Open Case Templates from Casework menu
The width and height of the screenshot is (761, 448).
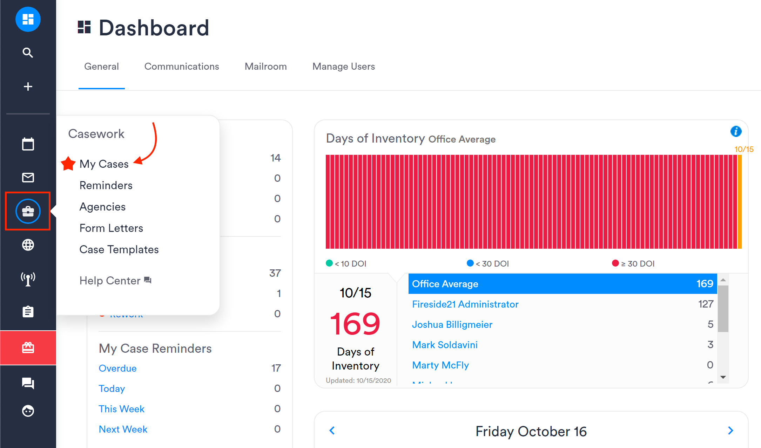coord(119,249)
